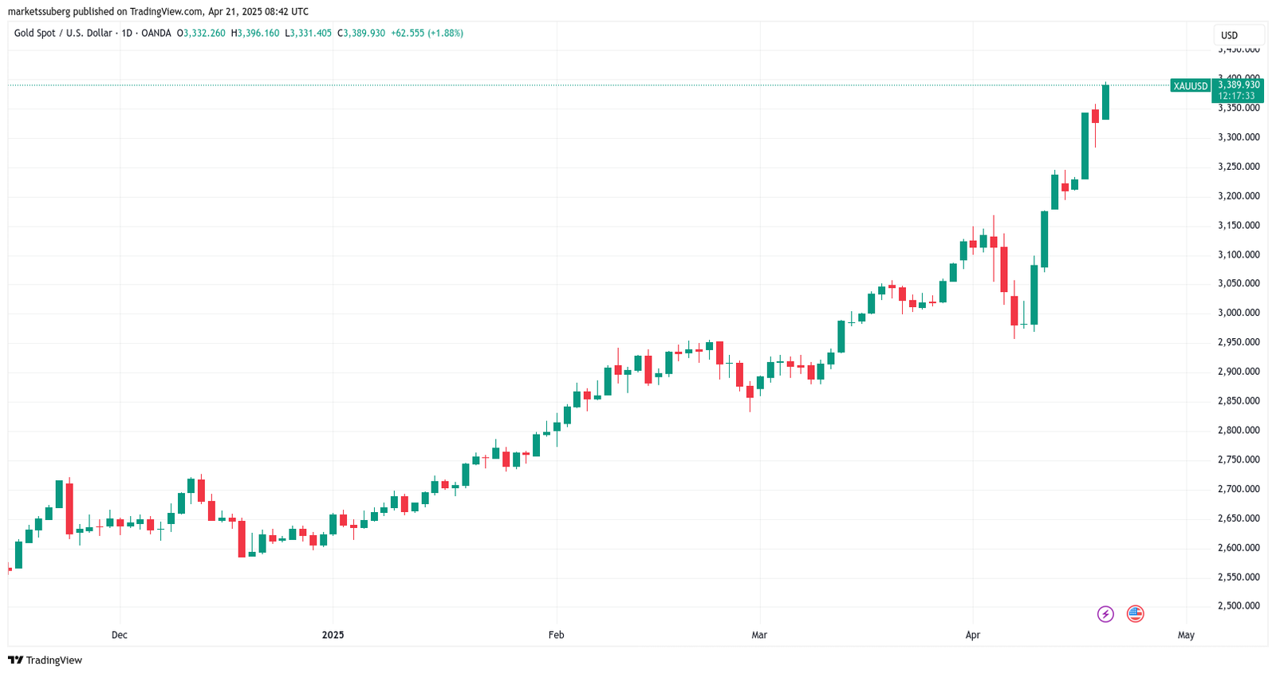This screenshot has width=1276, height=674.
Task: Click the latest green candle at chart top
Action: point(1105,102)
